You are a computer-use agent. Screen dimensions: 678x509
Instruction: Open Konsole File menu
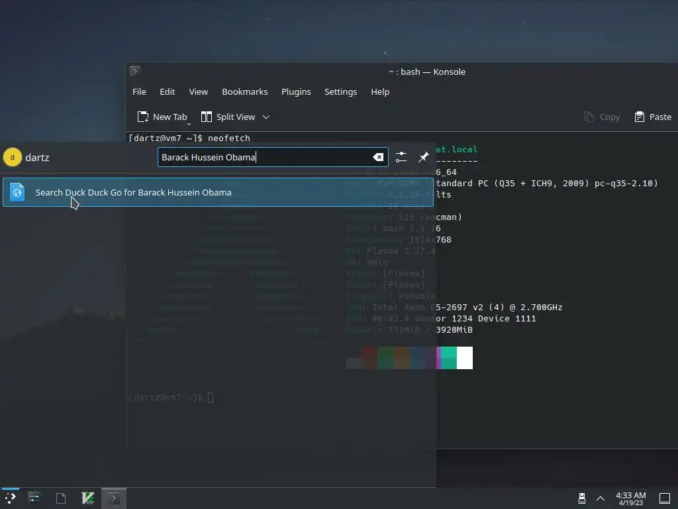pos(139,91)
